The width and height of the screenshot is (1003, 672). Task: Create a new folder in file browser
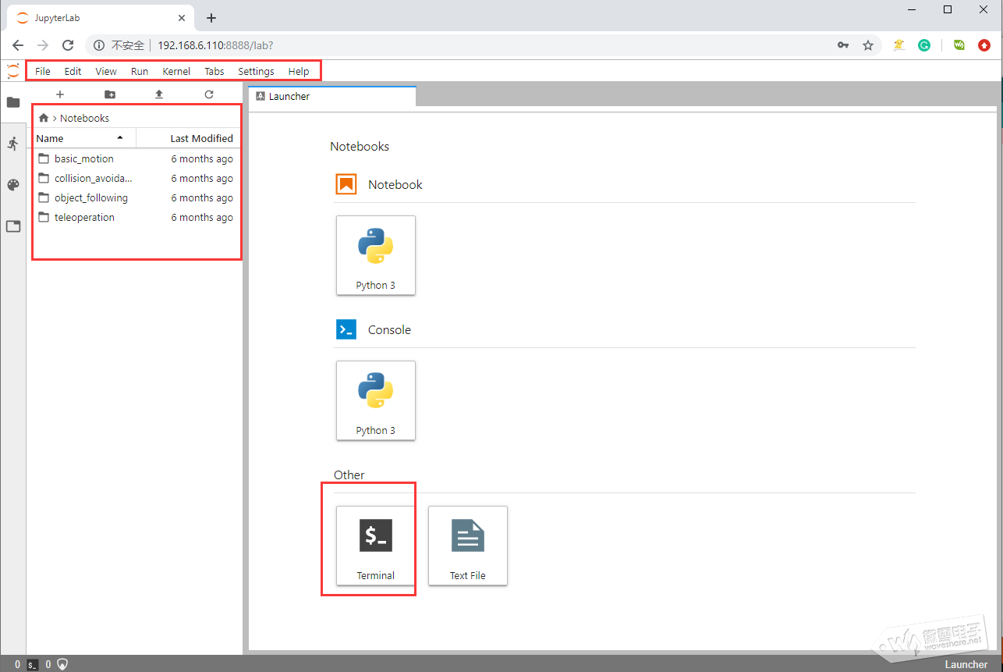point(110,94)
